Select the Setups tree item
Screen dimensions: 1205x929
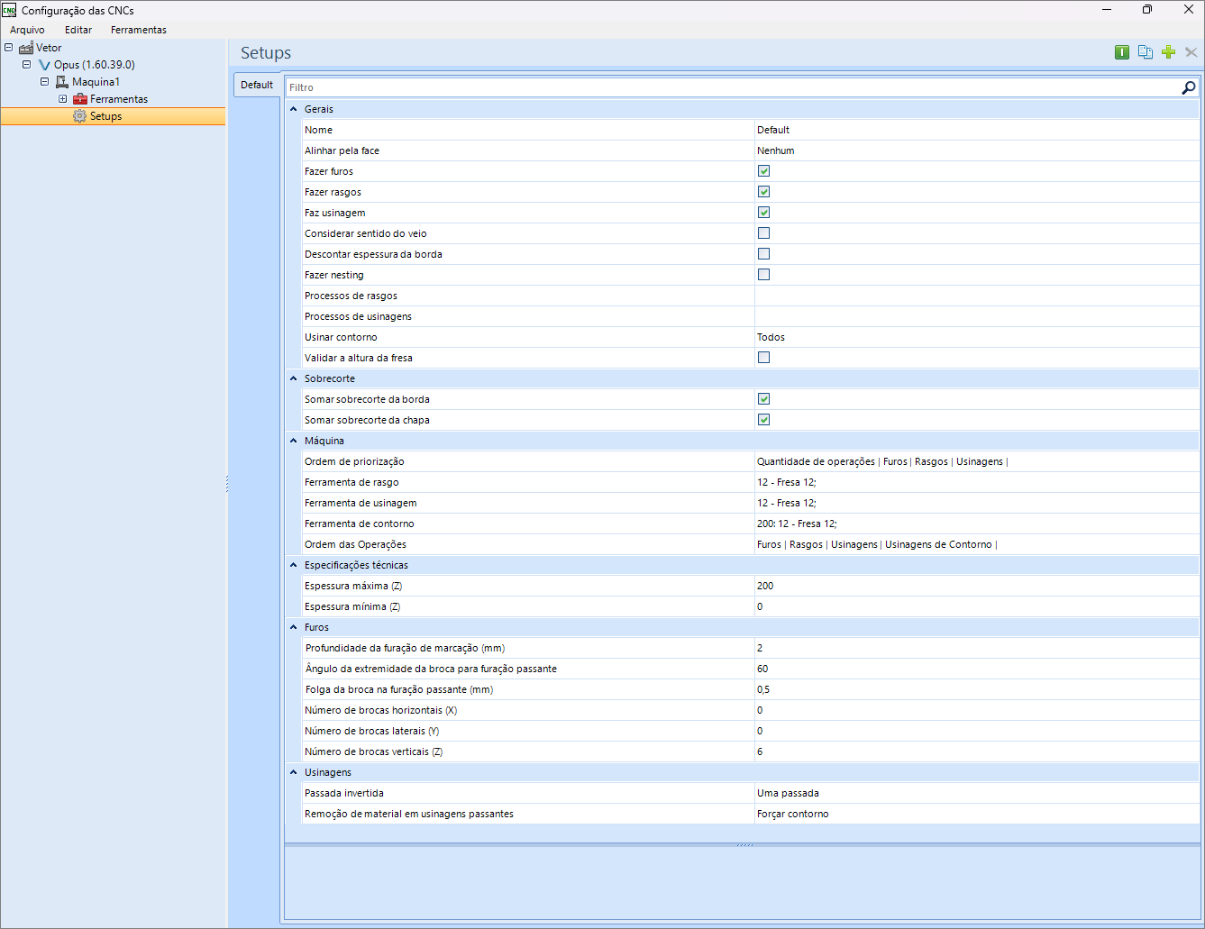tap(105, 116)
